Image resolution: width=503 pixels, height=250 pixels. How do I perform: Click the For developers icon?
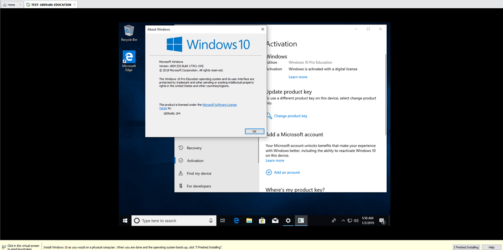pyautogui.click(x=181, y=186)
